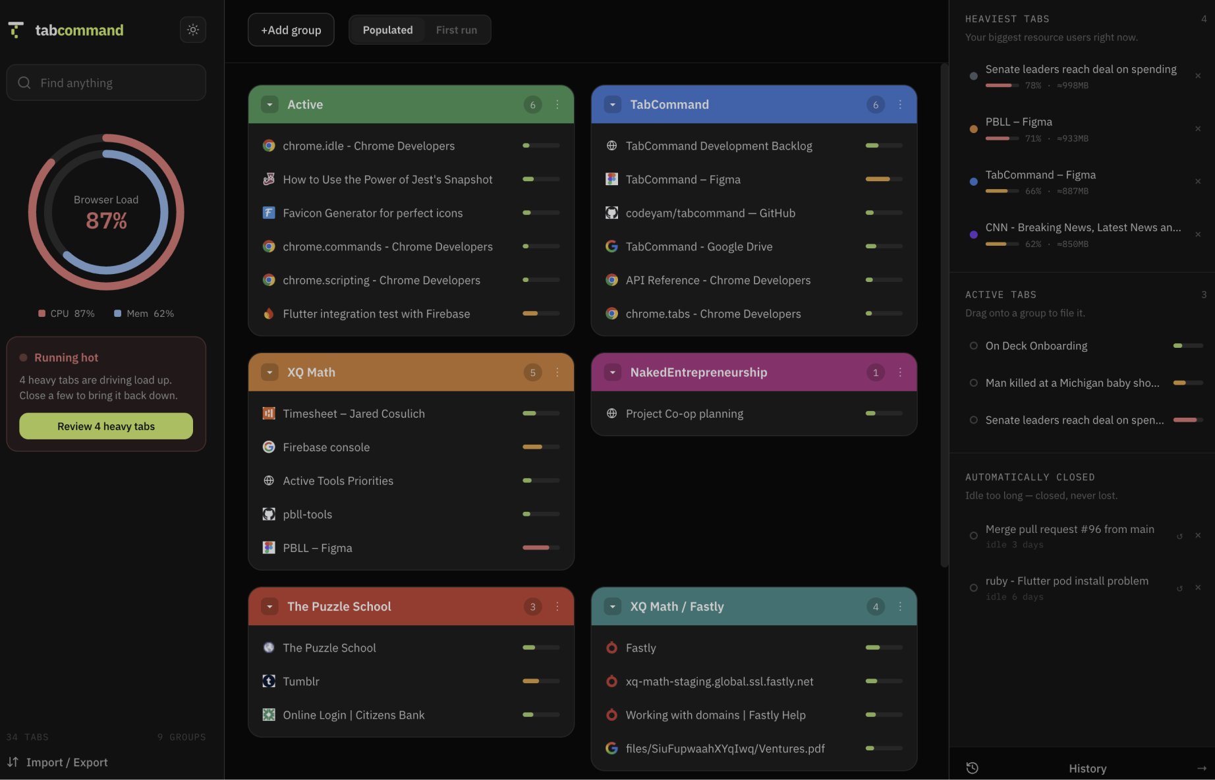Open the History panel link
This screenshot has height=780, width=1215.
tap(1087, 768)
